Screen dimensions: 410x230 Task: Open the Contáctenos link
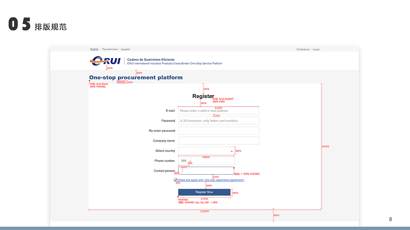(303, 49)
